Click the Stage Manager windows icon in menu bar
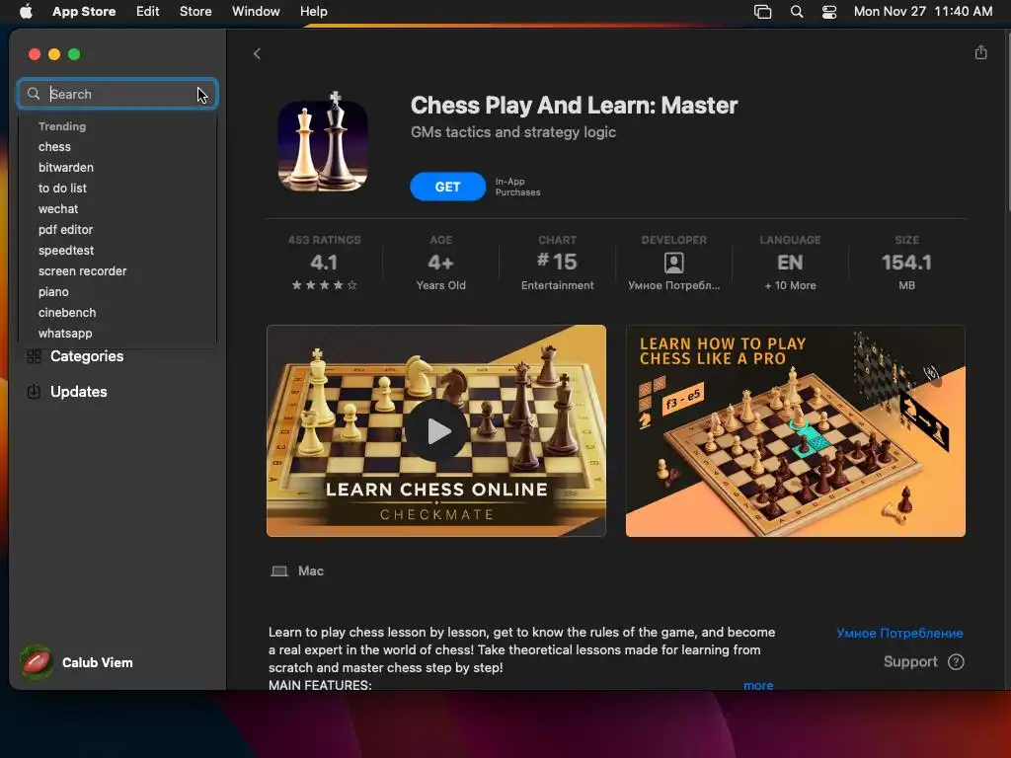The image size is (1011, 758). point(763,12)
